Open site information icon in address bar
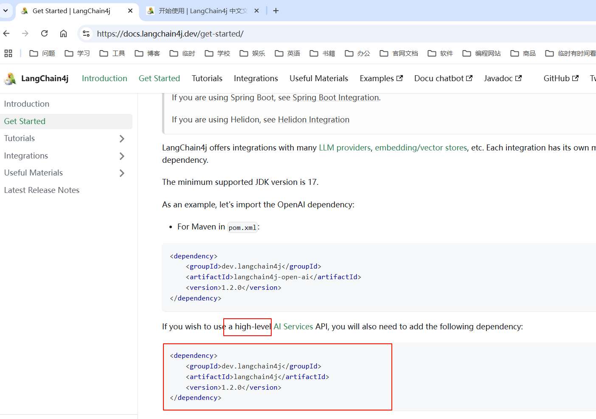Screen dimensions: 596x419 [86, 34]
